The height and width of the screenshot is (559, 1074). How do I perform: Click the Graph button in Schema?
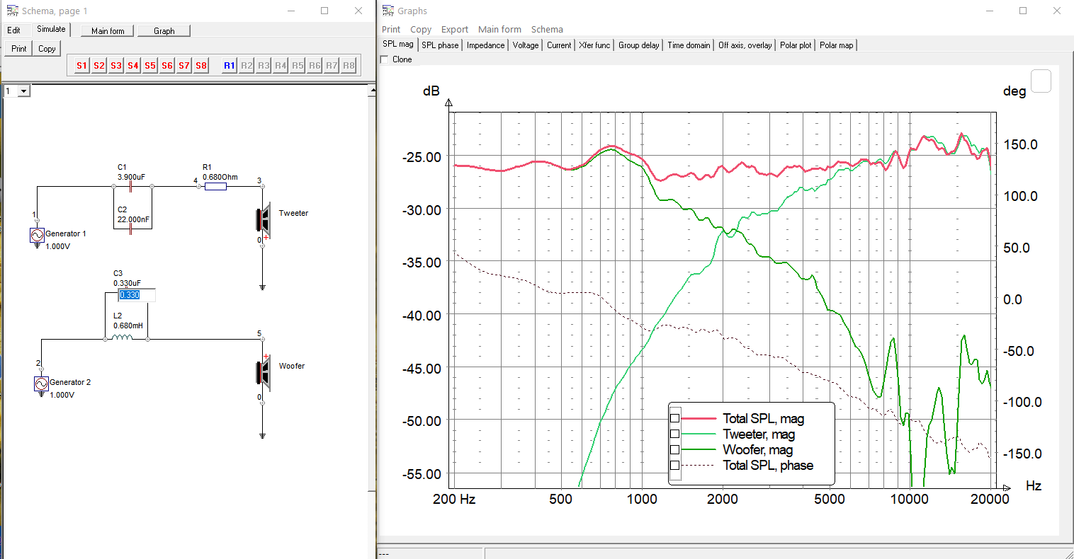tap(164, 31)
